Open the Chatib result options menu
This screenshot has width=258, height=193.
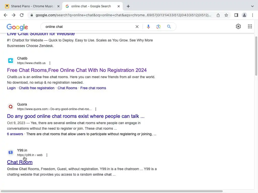point(50,63)
